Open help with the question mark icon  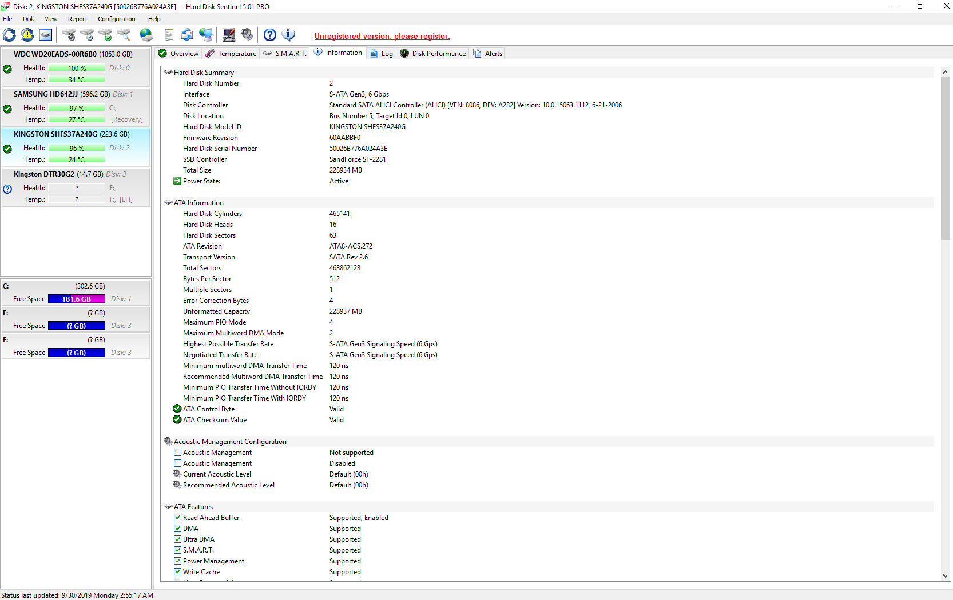click(x=270, y=35)
